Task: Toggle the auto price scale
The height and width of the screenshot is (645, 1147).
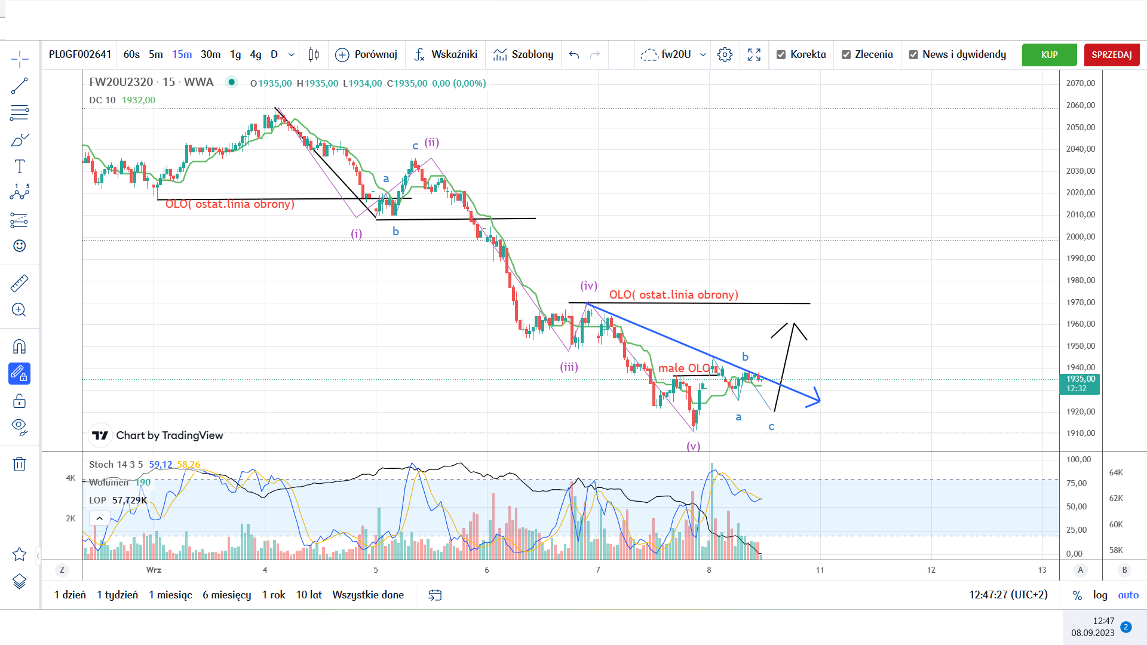Action: 1128,595
